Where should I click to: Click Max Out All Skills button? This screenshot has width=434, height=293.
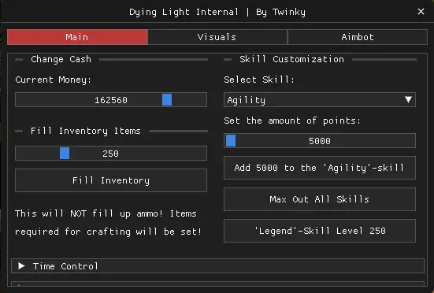click(x=320, y=199)
